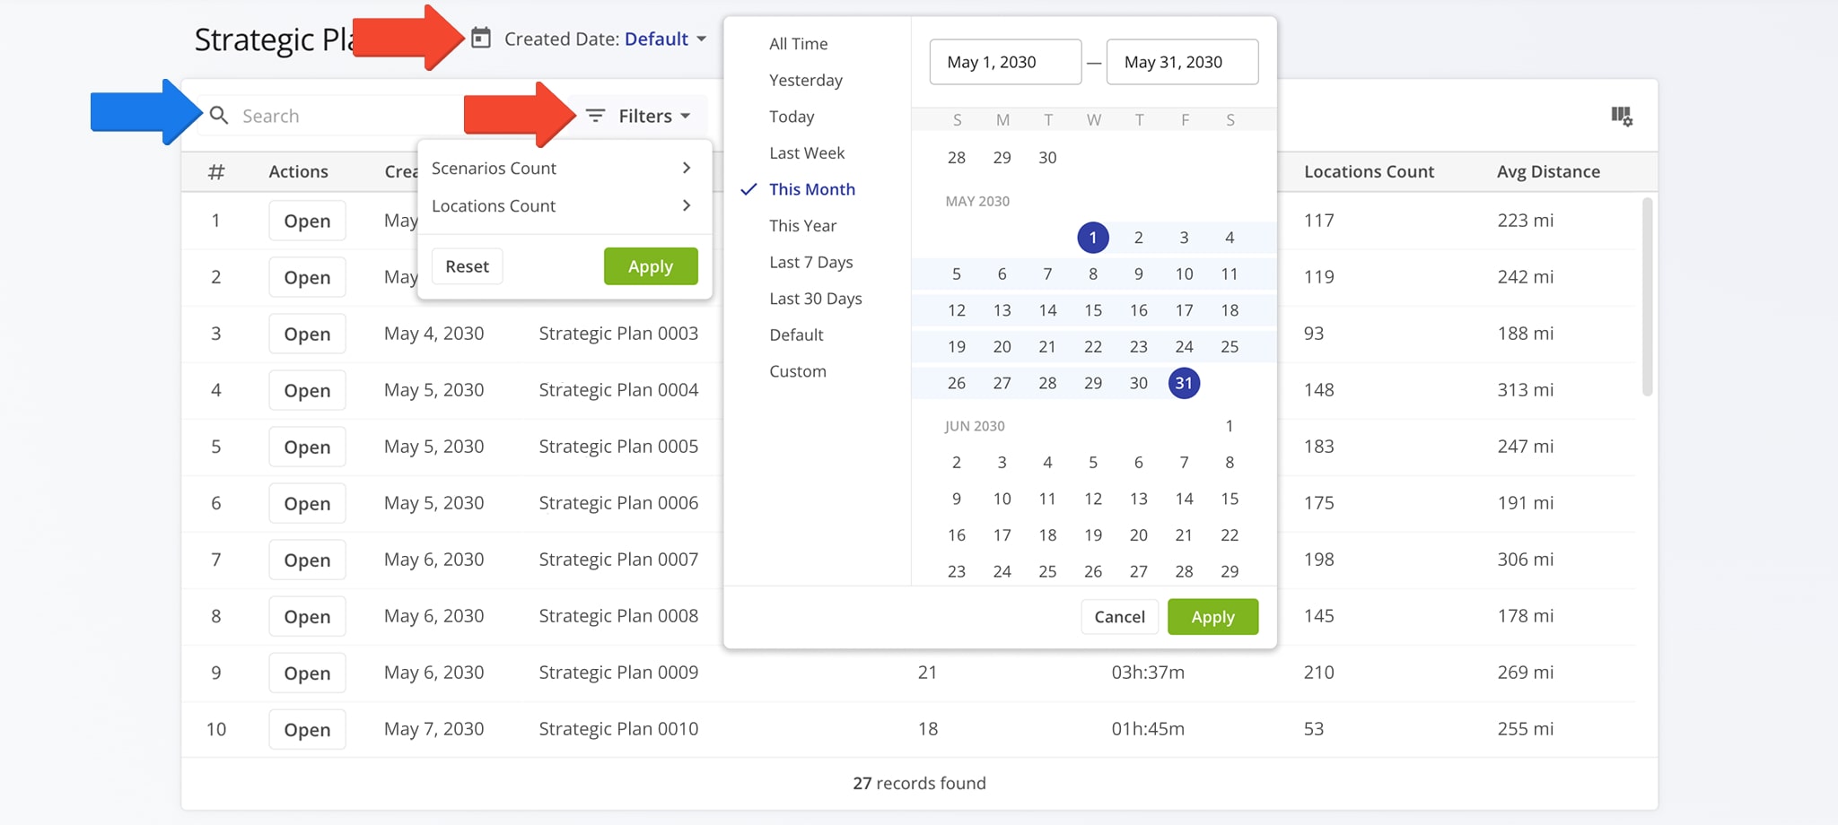Click the May 7, 2030 date cell
Image resolution: width=1838 pixels, height=825 pixels.
point(433,729)
